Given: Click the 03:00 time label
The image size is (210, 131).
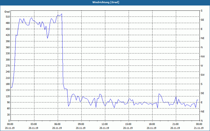Looking at the screenshot, I should [x=34, y=124].
